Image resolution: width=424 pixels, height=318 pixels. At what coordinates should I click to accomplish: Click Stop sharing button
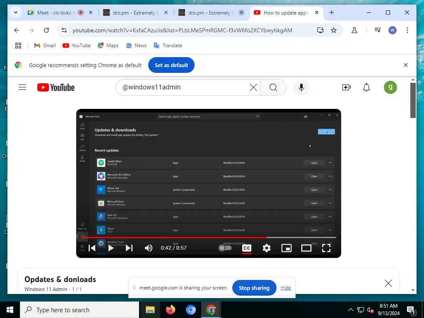click(254, 288)
